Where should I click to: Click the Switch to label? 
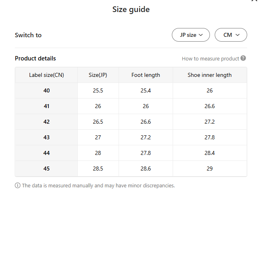(x=28, y=35)
